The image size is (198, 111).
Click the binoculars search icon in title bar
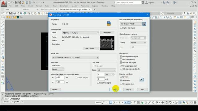pos(143,2)
